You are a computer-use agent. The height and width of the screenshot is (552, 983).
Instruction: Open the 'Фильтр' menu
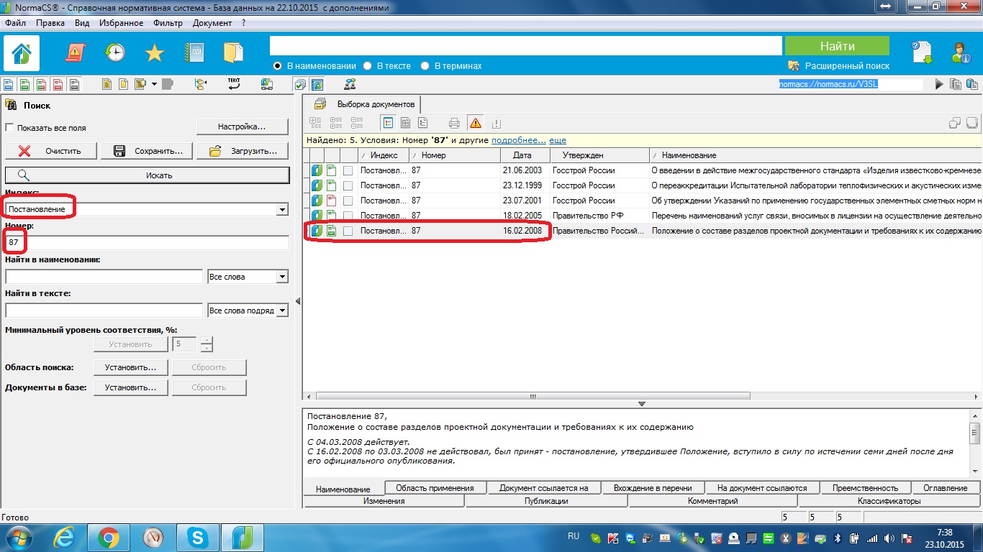[x=168, y=23]
